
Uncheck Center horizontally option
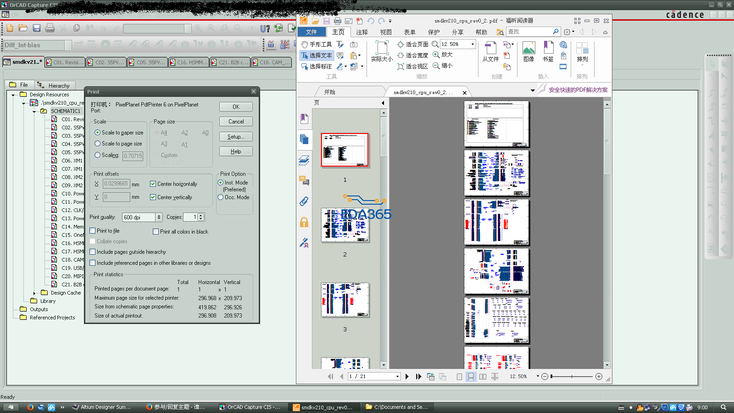(153, 184)
